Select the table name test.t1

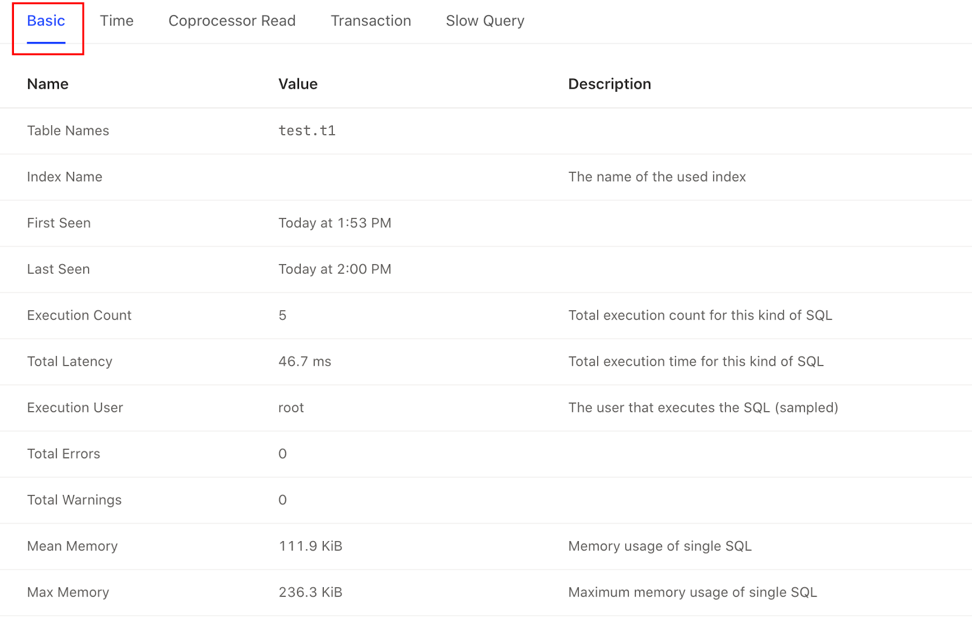(x=307, y=131)
